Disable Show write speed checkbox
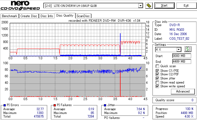Image resolution: width=197 pixels, height=120 pixels. [157, 86]
